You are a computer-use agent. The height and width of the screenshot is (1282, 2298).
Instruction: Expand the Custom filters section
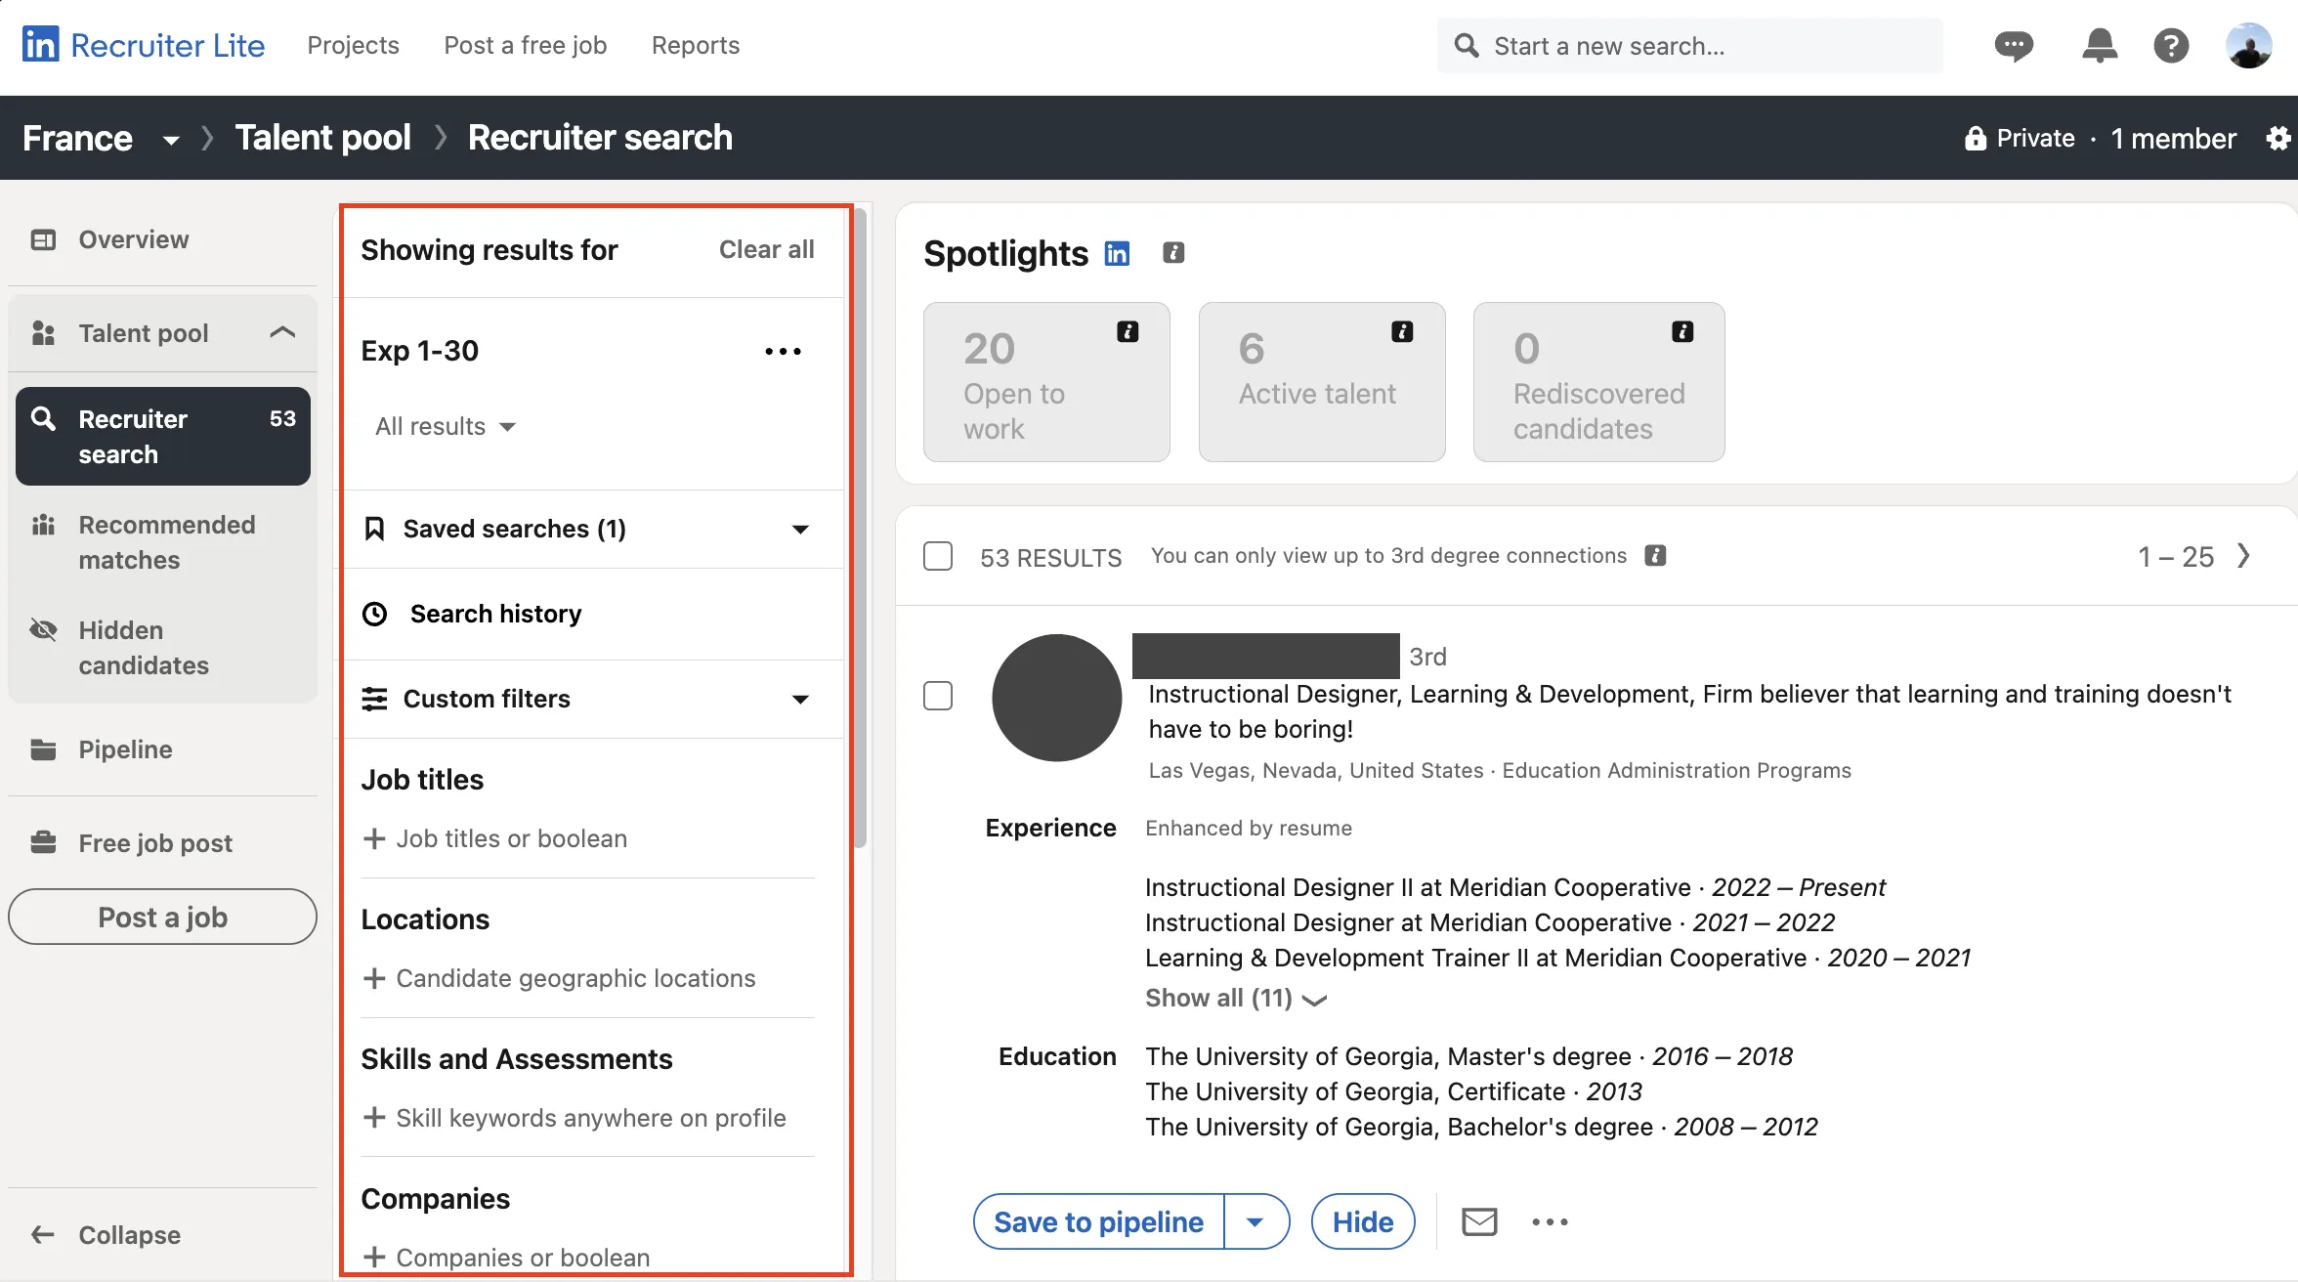tap(800, 699)
